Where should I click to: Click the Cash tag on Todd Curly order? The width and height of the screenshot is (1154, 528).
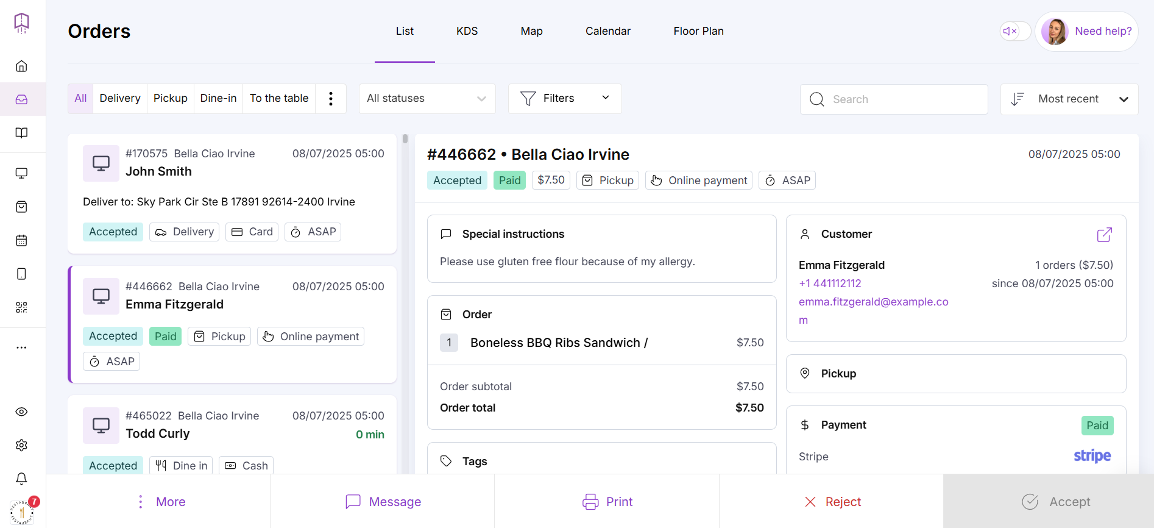[246, 466]
